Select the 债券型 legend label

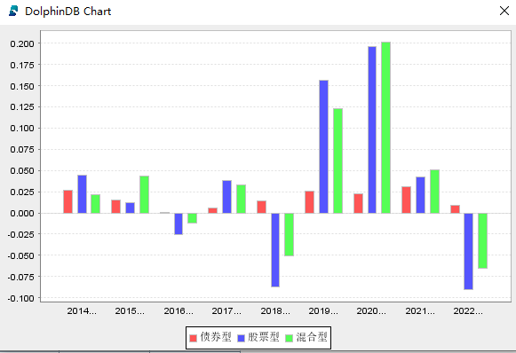point(216,337)
